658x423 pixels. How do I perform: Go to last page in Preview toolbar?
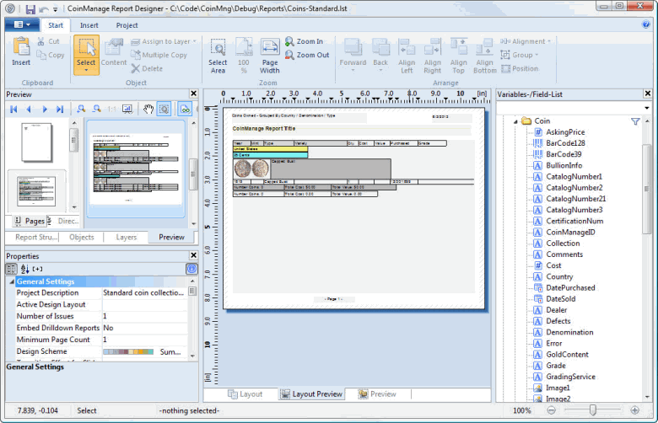point(60,109)
